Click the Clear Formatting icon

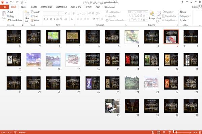[73, 13]
